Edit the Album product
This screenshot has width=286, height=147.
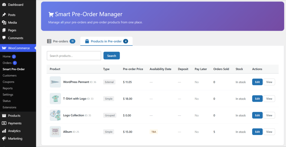tap(257, 132)
